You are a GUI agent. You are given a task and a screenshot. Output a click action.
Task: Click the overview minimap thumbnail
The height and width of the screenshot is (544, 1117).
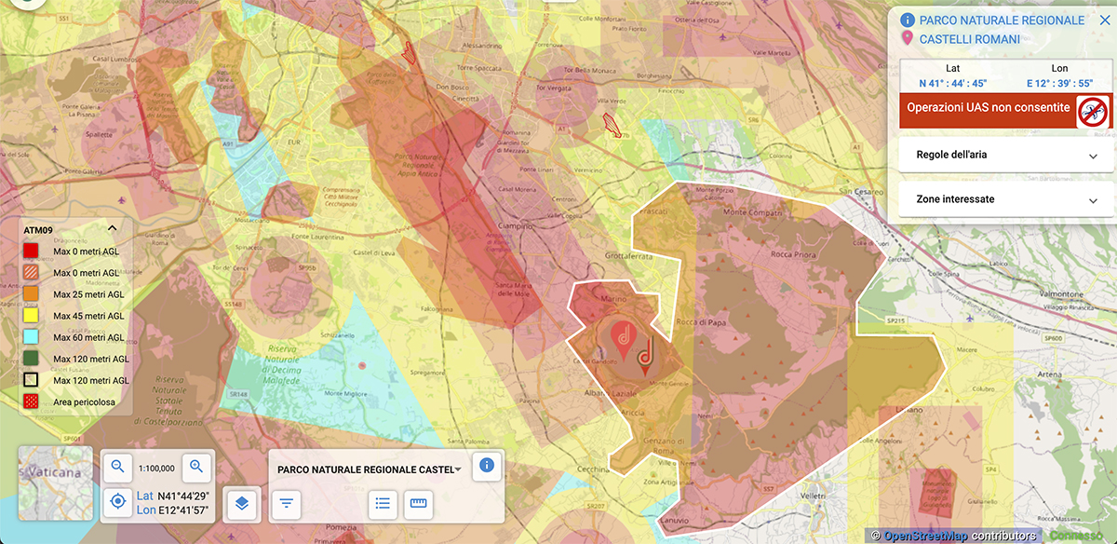[56, 481]
